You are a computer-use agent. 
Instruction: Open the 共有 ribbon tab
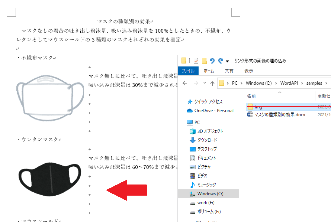[x=229, y=71]
